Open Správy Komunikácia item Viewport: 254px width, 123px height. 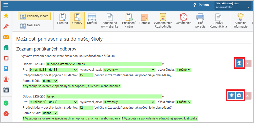pos(218,20)
